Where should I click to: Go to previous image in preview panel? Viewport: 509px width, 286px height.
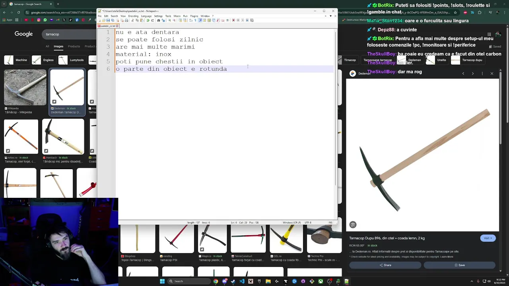tap(463, 73)
